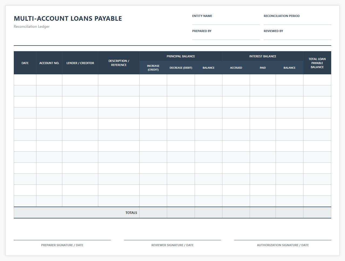Click the Entity Name input line
The width and height of the screenshot is (345, 261).
pyautogui.click(x=226, y=22)
